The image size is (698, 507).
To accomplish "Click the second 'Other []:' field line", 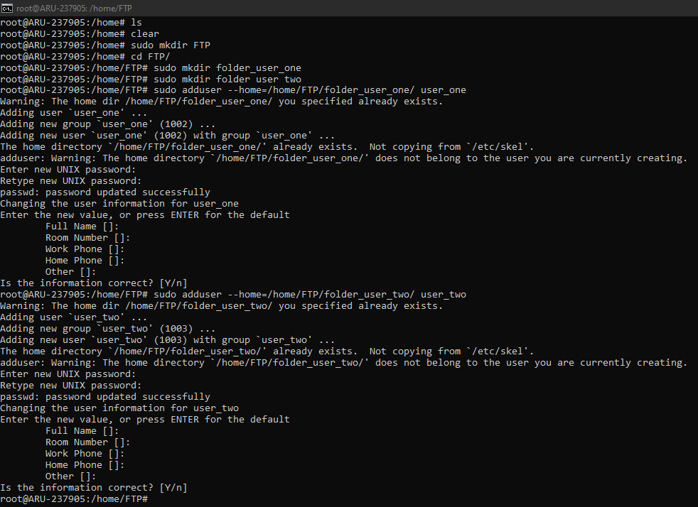I will (71, 476).
